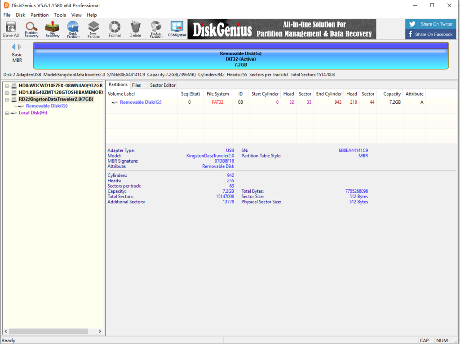Screen dimensions: 460x344
Task: Select the Format toolbar icon
Action: 115,29
